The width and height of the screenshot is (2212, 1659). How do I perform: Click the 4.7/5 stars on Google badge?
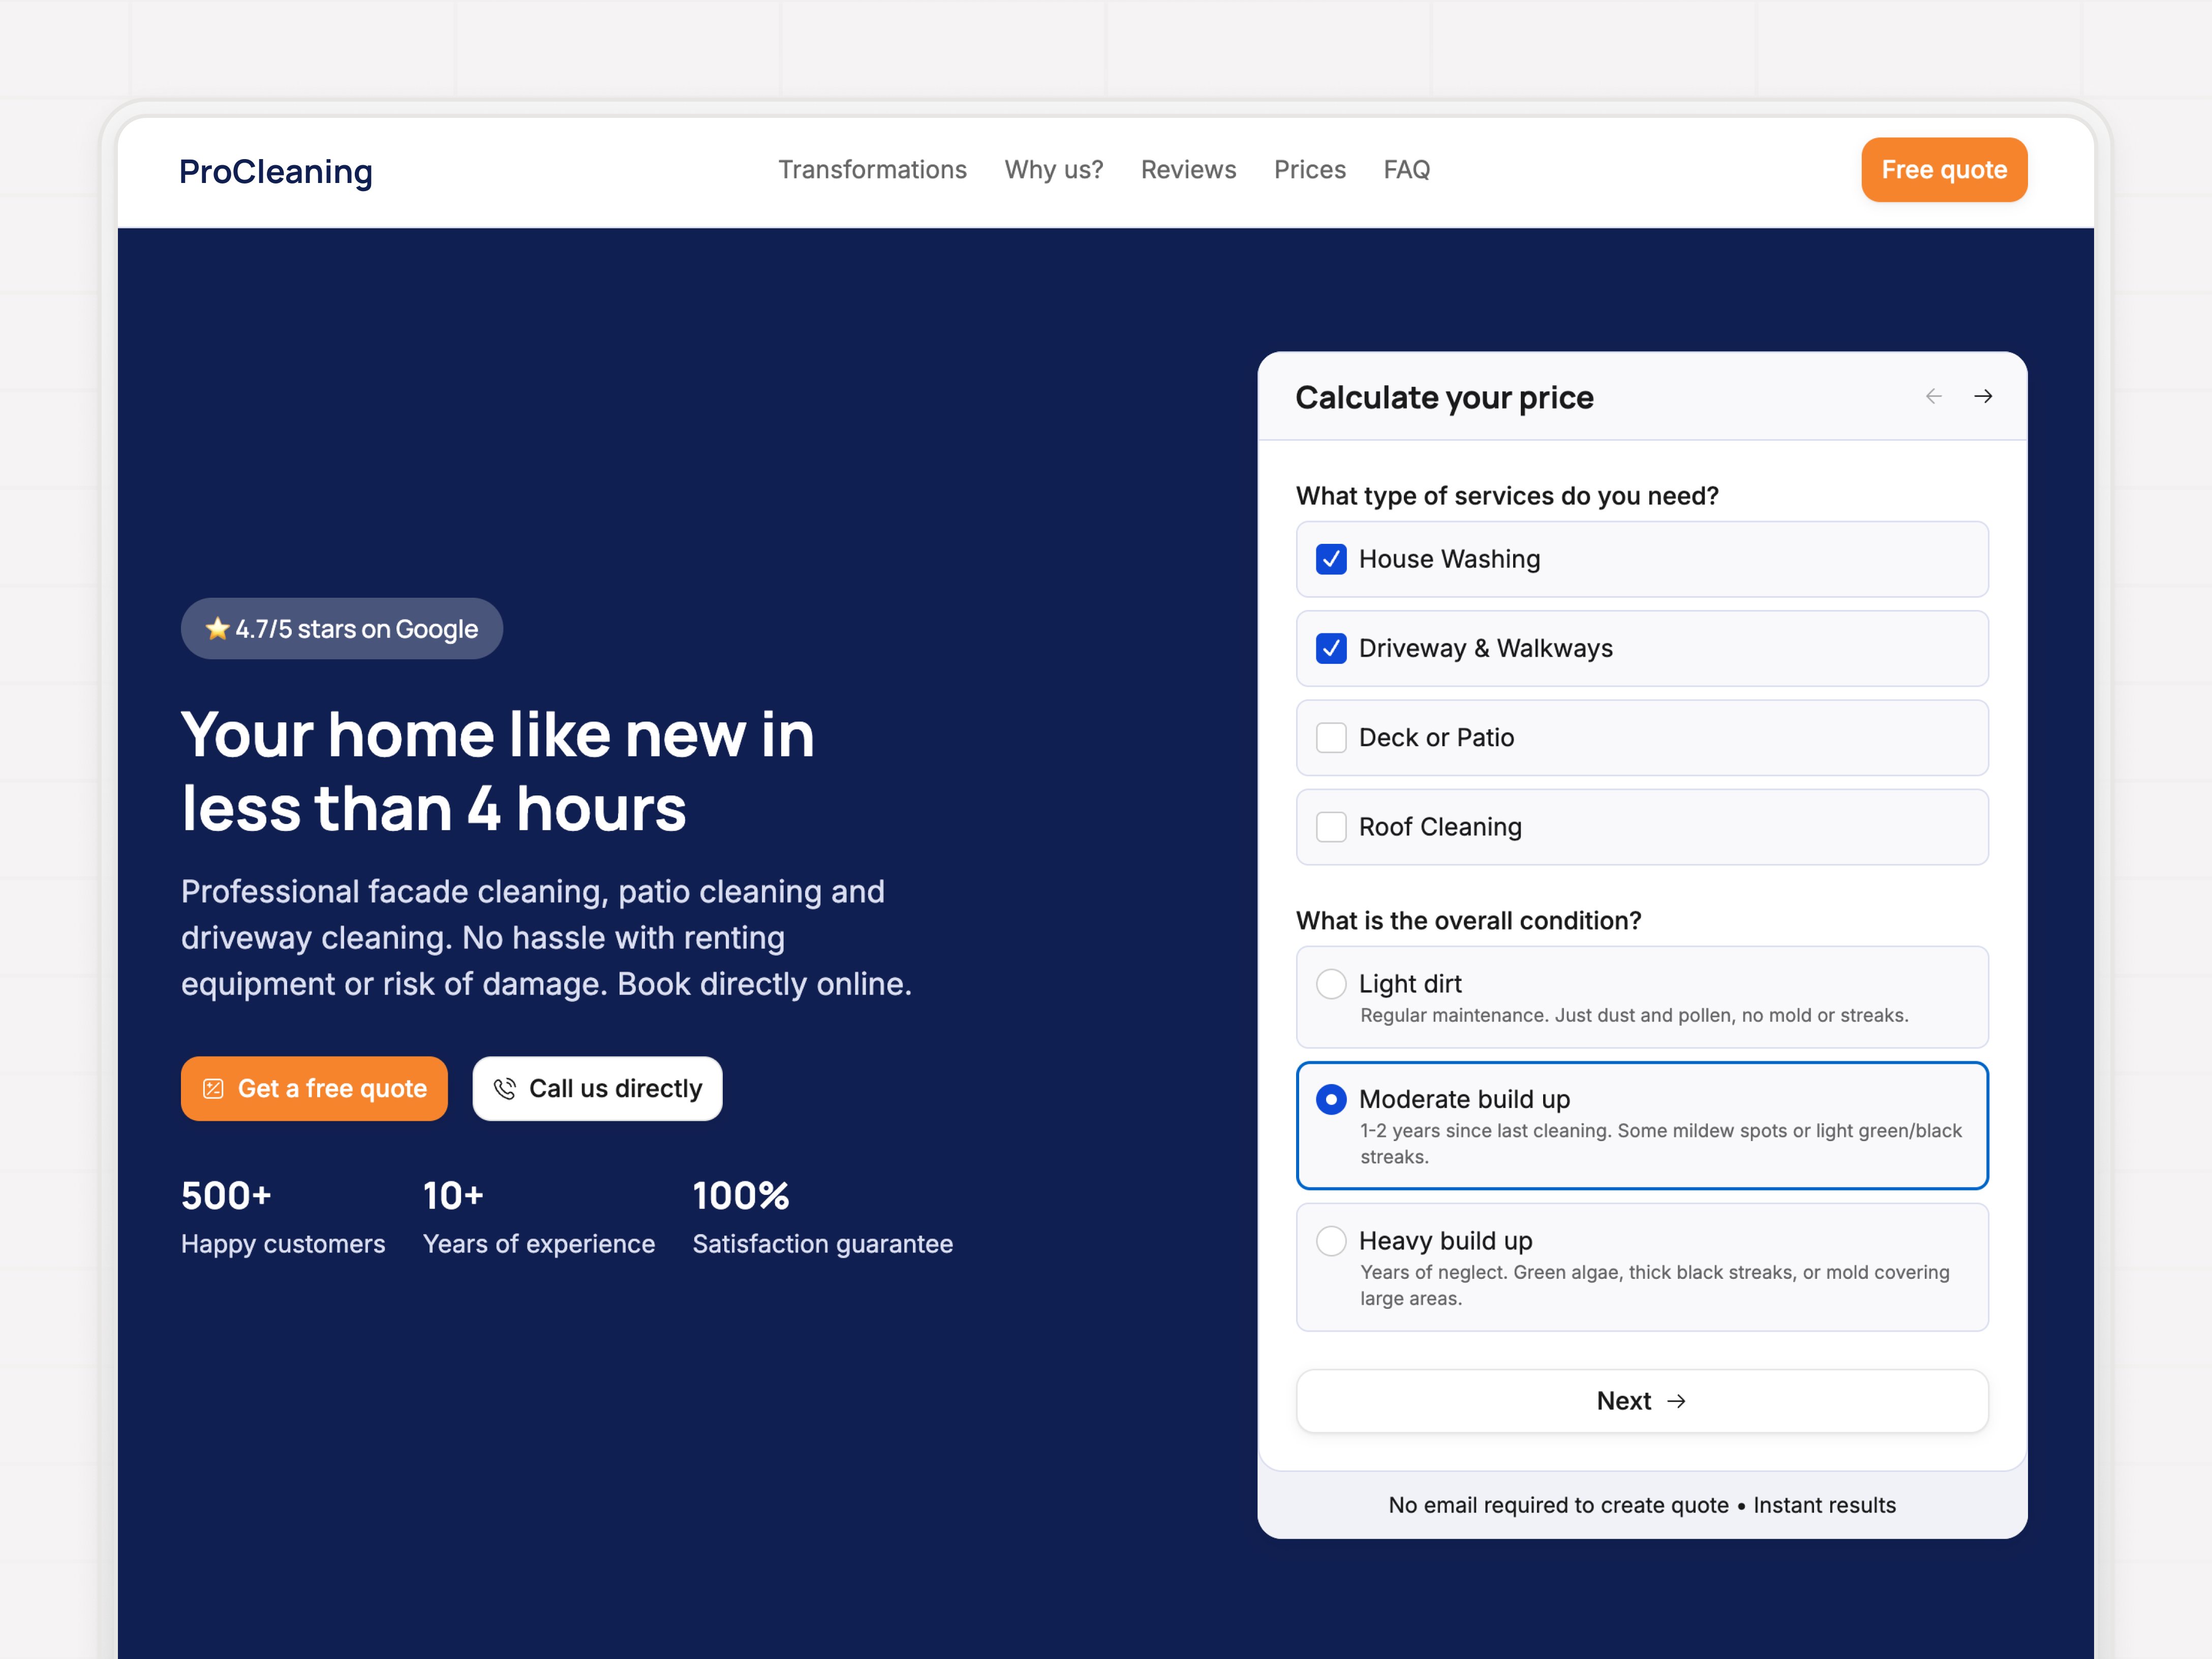pyautogui.click(x=341, y=628)
